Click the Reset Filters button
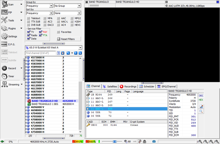 (x=69, y=39)
